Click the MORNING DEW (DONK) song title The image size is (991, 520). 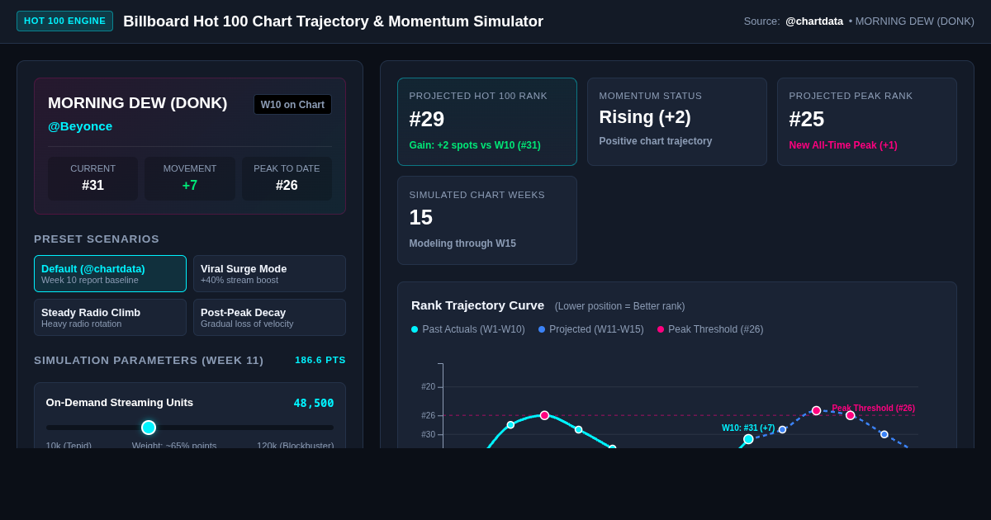pyautogui.click(x=138, y=103)
